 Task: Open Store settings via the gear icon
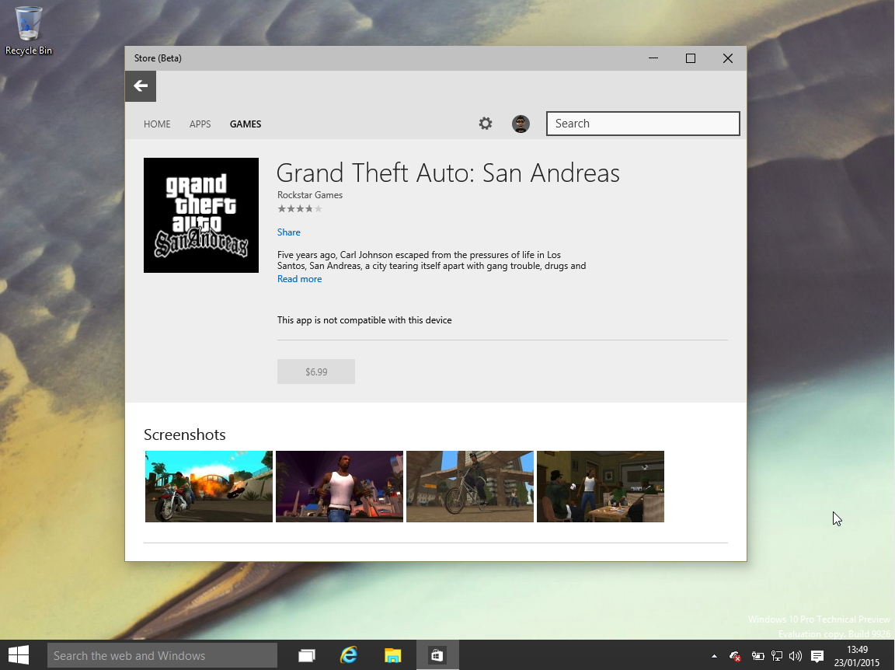(486, 124)
